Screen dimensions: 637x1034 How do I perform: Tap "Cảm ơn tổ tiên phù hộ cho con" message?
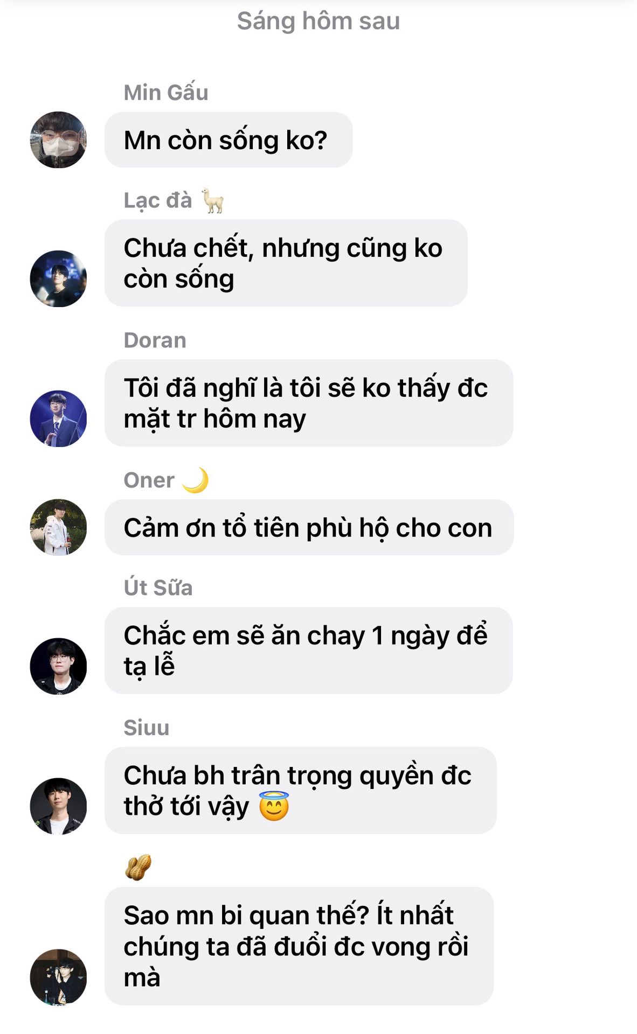309,527
